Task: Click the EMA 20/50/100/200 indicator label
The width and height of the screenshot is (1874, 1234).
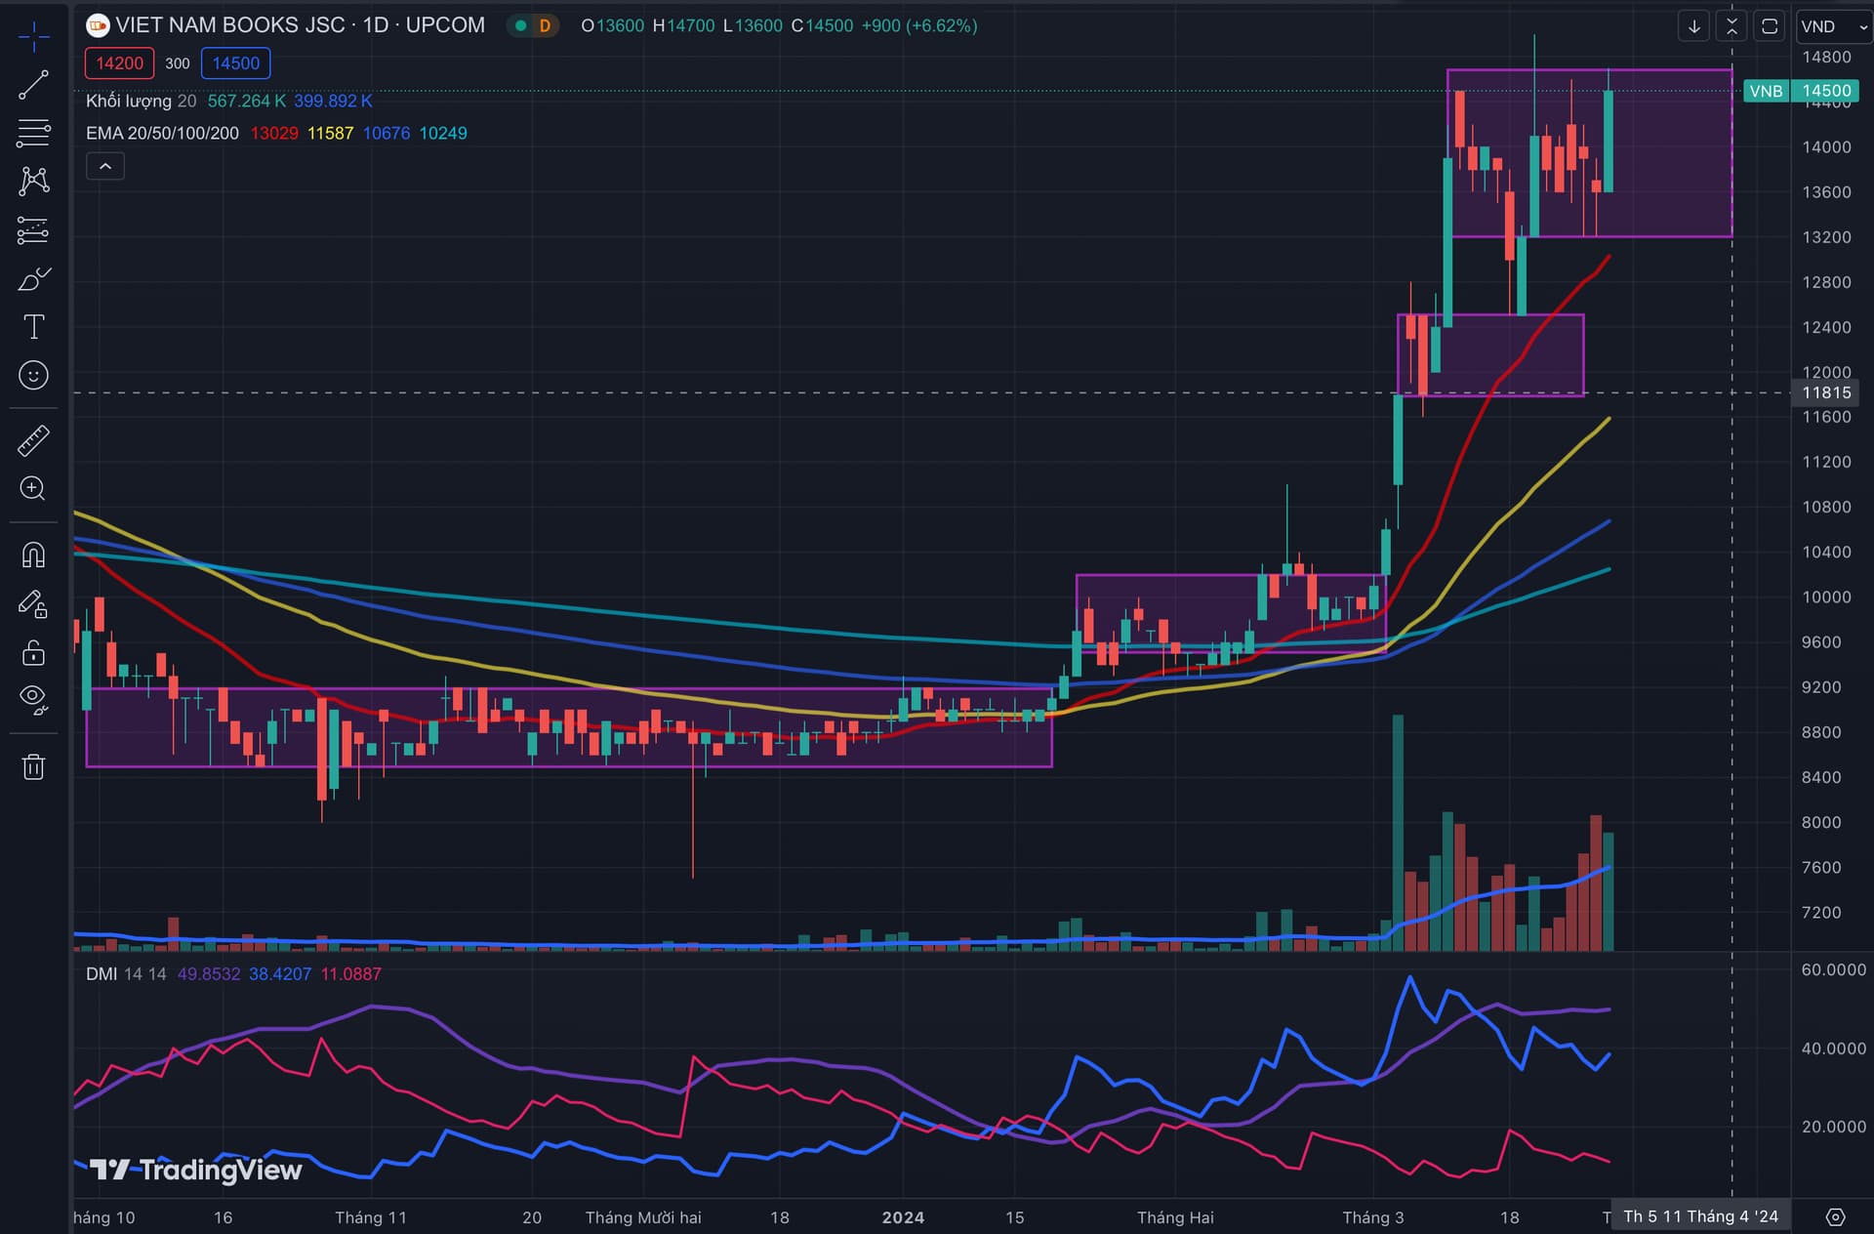Action: pos(162,133)
